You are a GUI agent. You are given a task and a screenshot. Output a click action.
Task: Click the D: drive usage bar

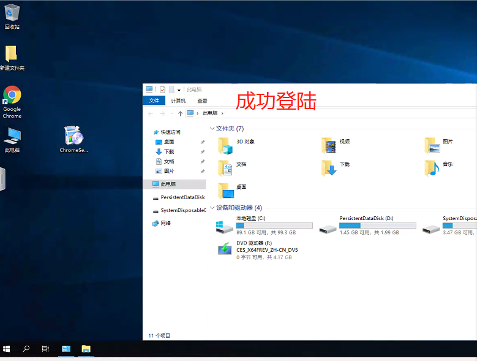(378, 226)
